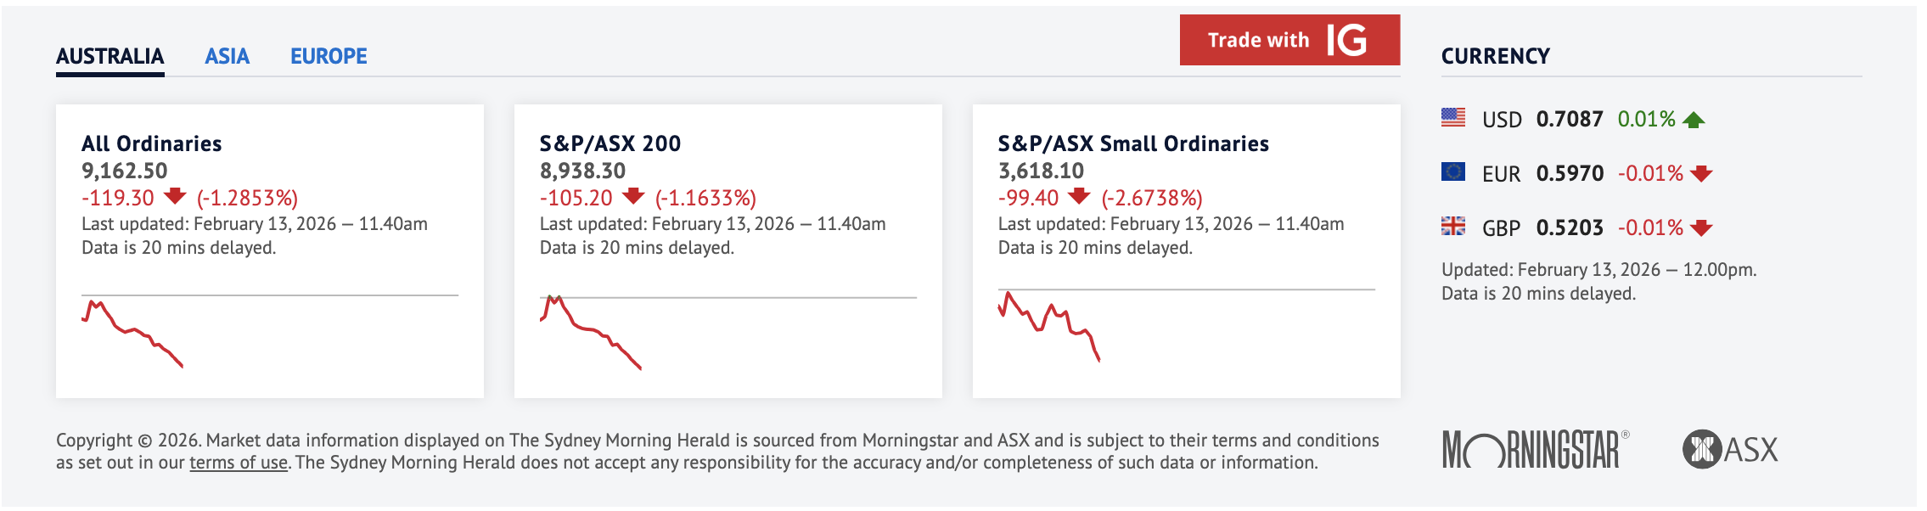Click the S&P/ASX 200 red down arrow
The height and width of the screenshot is (511, 1927).
(x=633, y=196)
